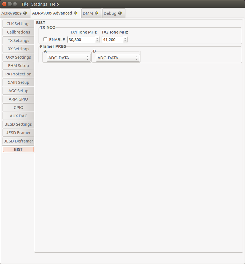Open the AGC Setup panel
Viewport: 245px width, 264px height.
(x=18, y=91)
